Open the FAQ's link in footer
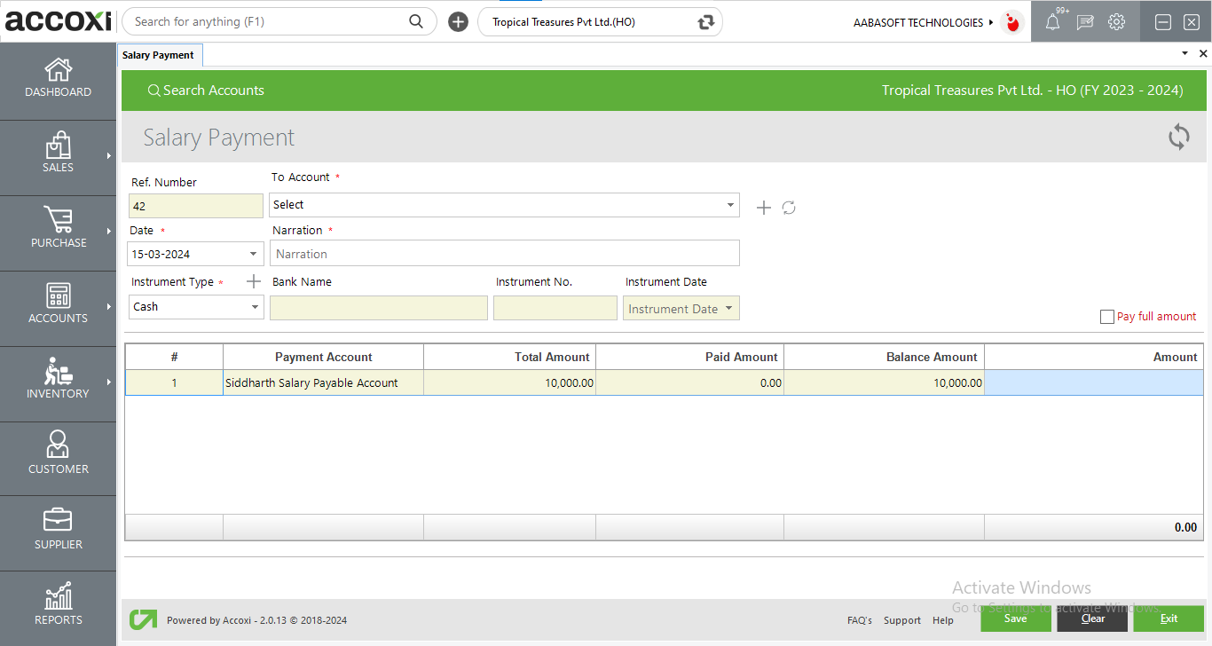Viewport: 1212px width, 646px height. [859, 620]
